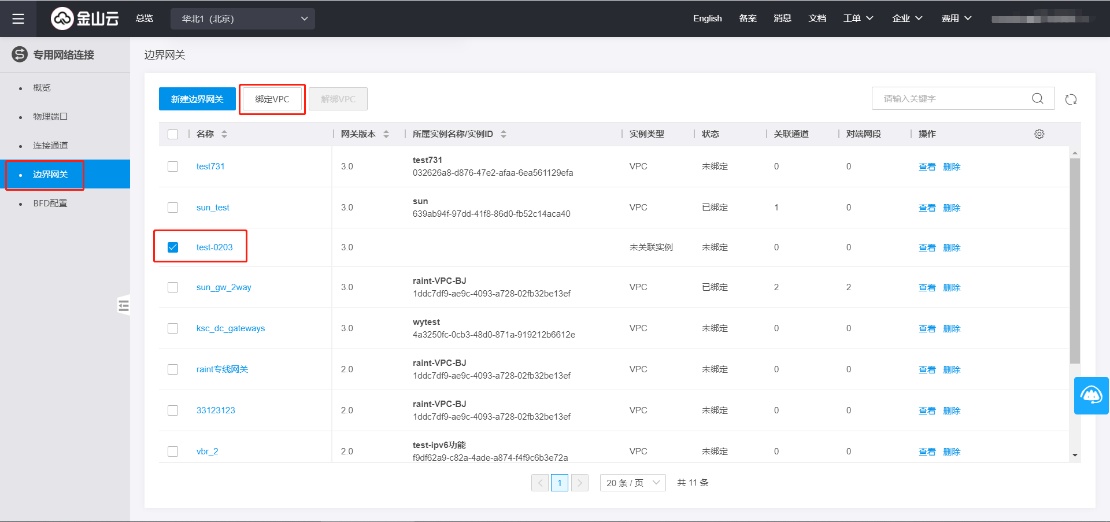Screen dimensions: 1110x522
Task: Uncheck the test-0203 row checkbox
Action: [x=173, y=247]
